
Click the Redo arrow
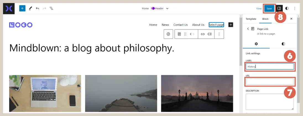coord(45,8)
